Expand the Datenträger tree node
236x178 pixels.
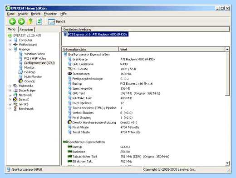[x=10, y=91]
